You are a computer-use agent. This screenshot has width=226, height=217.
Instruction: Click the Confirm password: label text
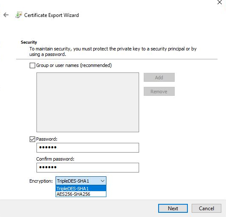[55, 159]
